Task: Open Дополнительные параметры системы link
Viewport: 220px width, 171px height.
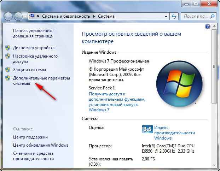Action: pos(41,81)
